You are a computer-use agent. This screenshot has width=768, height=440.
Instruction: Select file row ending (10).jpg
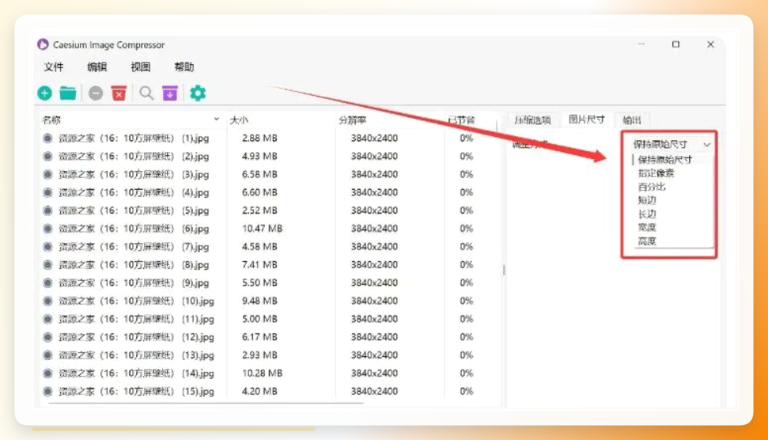coord(269,302)
